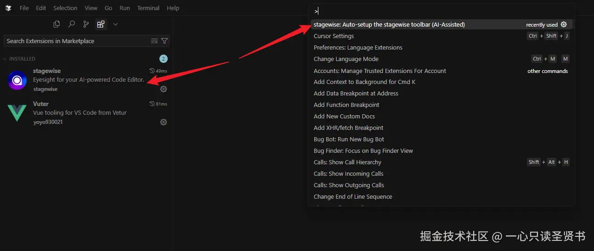Screen dimensions: 594x251
Task: Open the Search view icon
Action: pos(71,24)
